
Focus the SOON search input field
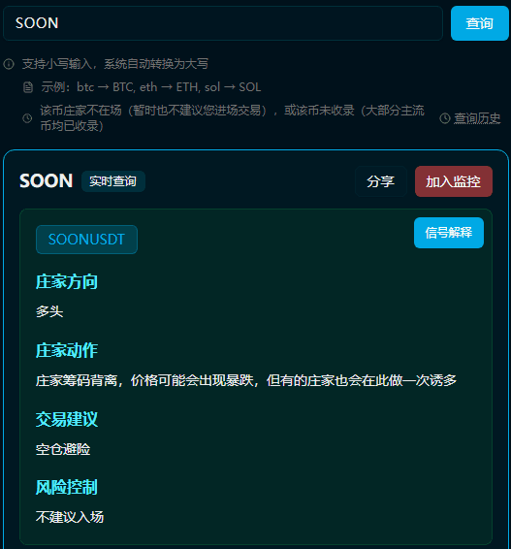223,23
